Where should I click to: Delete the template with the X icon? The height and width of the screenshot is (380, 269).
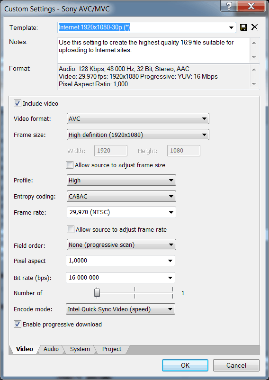(254, 27)
